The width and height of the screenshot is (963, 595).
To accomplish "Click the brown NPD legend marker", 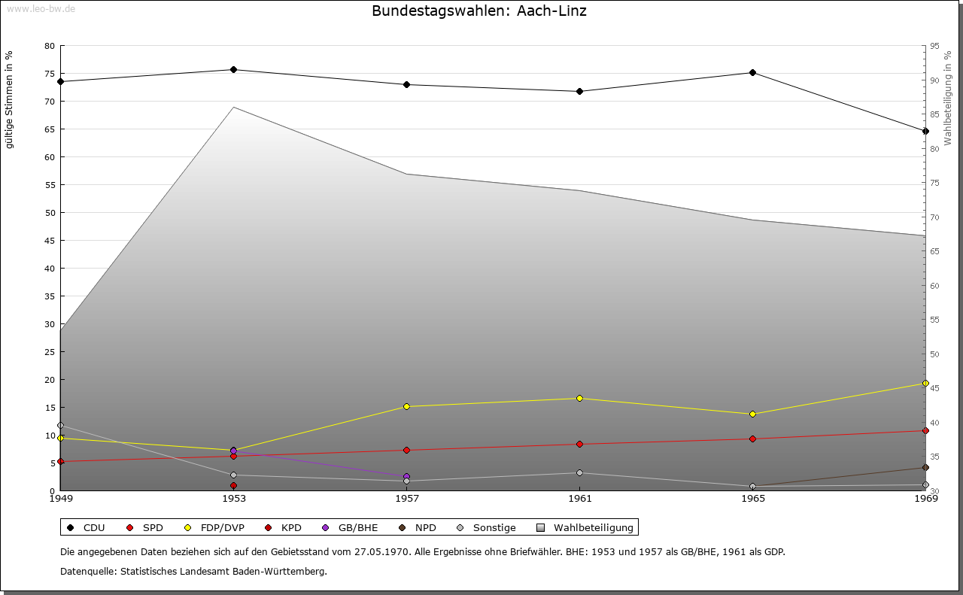I will pyautogui.click(x=403, y=528).
